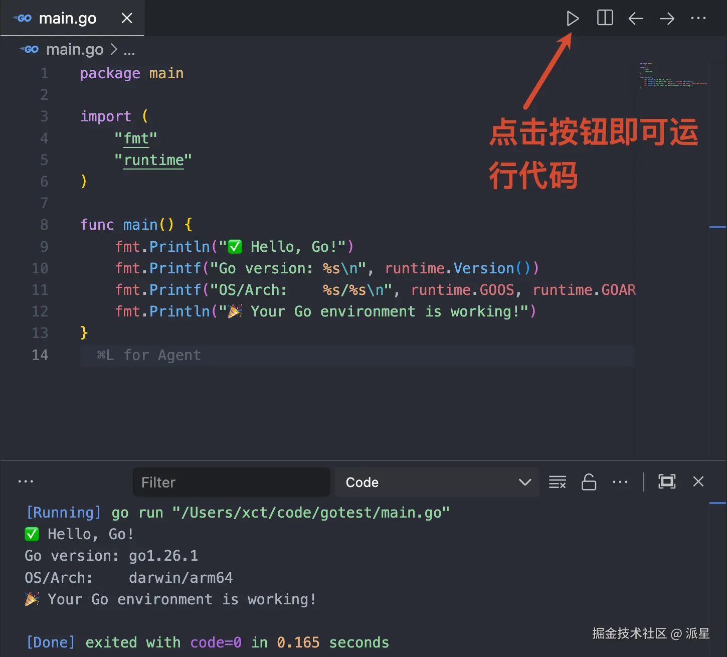Click the file path in Running output
The height and width of the screenshot is (657, 727).
click(x=311, y=513)
